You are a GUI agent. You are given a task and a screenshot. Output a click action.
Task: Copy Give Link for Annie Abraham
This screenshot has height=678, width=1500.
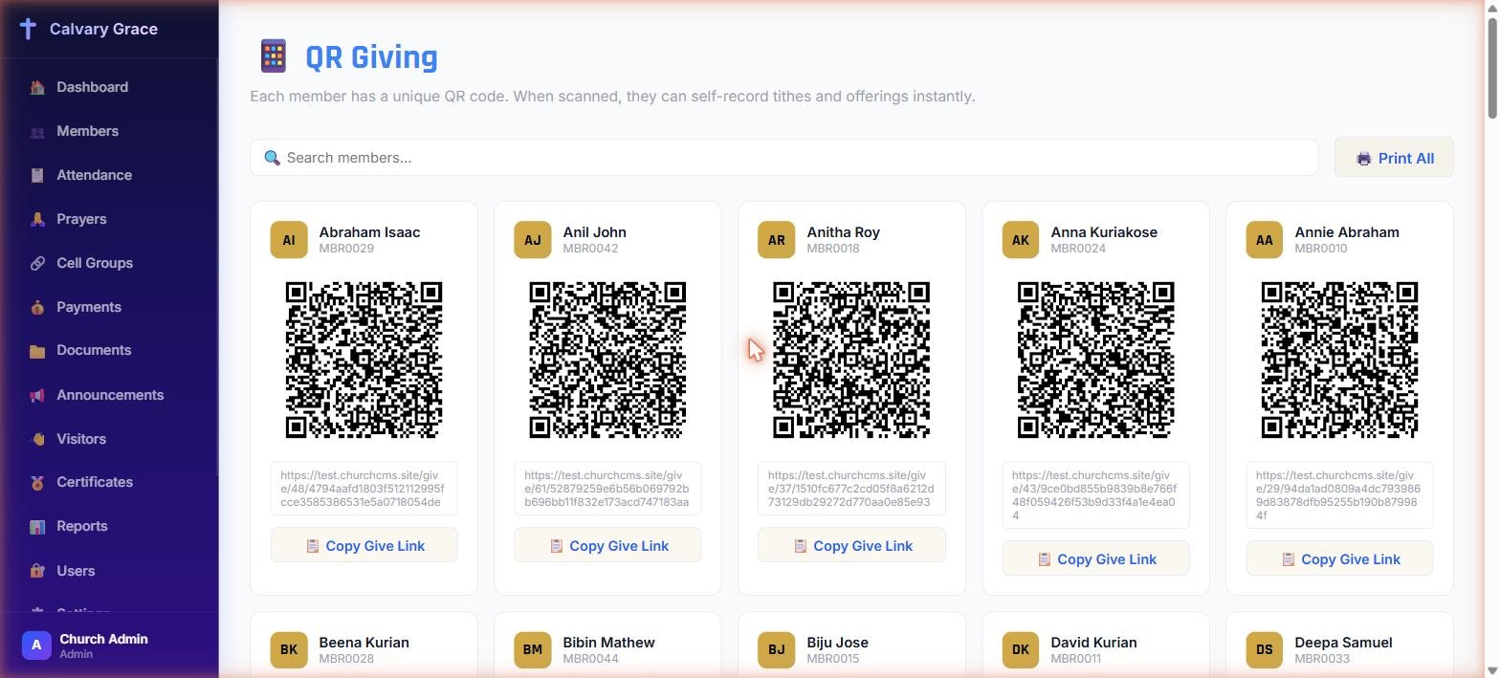[1339, 558]
